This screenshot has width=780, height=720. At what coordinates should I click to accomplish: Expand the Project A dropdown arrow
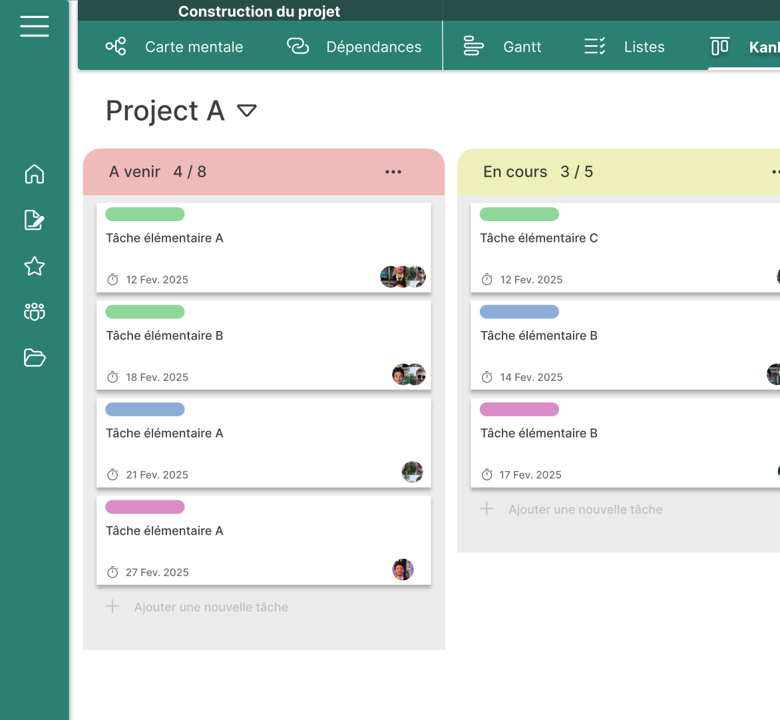(x=247, y=111)
